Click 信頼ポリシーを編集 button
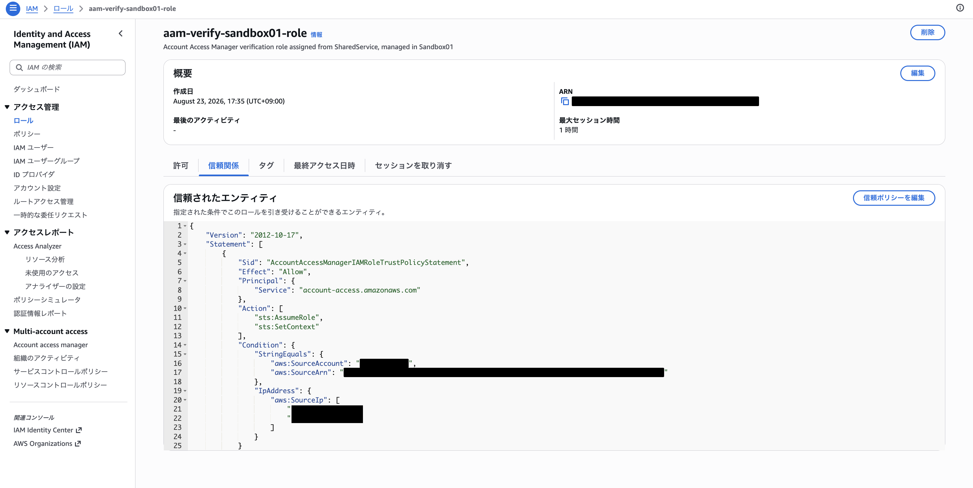This screenshot has height=488, width=973. tap(894, 198)
